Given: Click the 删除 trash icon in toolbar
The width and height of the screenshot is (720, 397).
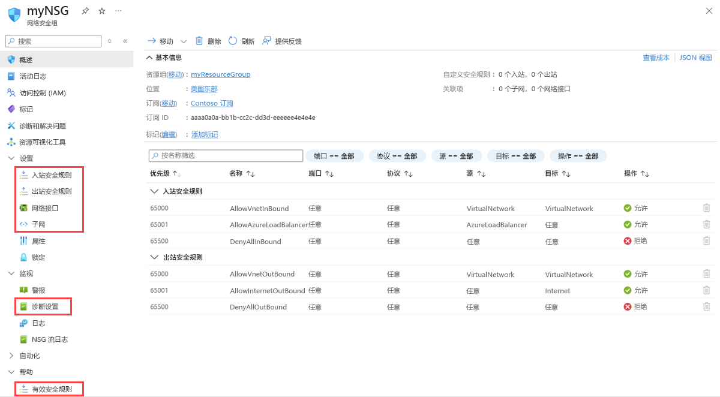Looking at the screenshot, I should point(199,41).
